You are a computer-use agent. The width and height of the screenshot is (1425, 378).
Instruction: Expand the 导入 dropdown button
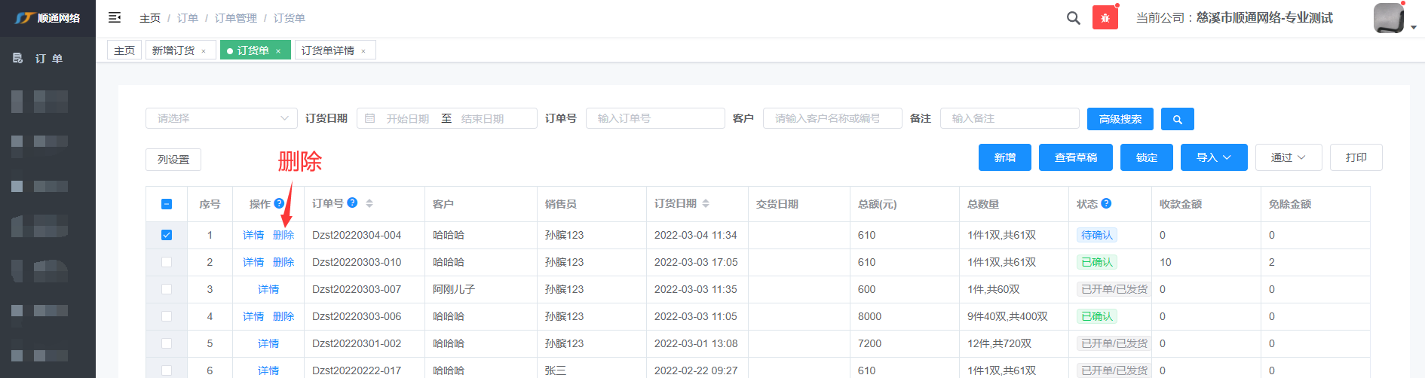tap(1213, 157)
